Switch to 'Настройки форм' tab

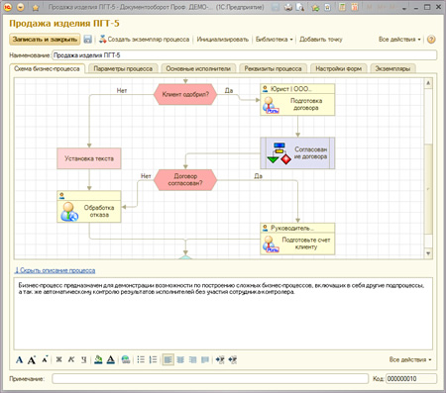coord(339,68)
